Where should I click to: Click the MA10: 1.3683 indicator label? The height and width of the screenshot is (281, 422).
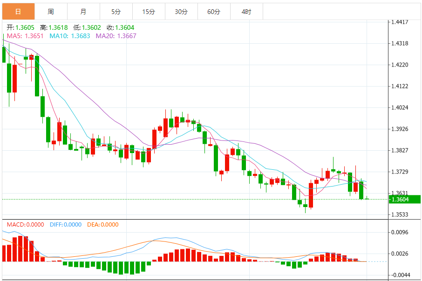[x=70, y=36]
